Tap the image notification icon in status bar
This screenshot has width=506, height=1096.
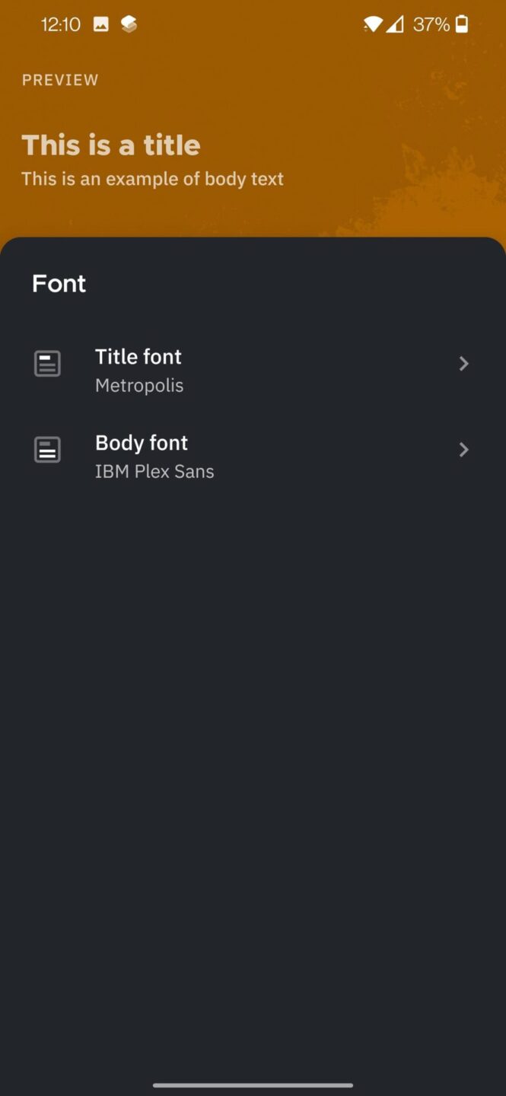101,24
